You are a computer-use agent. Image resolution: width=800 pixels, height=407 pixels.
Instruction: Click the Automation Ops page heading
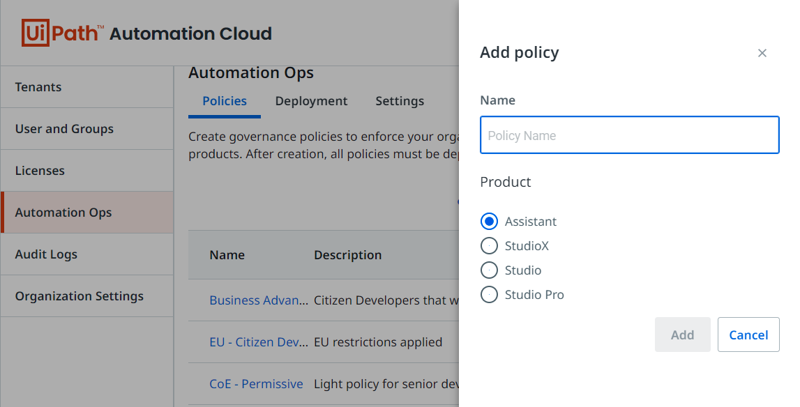(251, 73)
